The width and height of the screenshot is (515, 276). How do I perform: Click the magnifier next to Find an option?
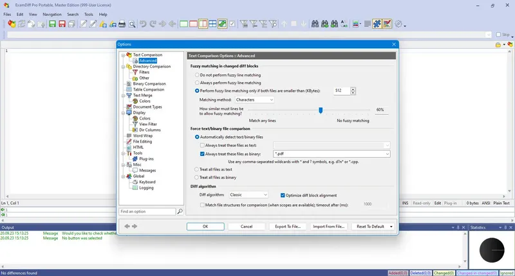(180, 212)
